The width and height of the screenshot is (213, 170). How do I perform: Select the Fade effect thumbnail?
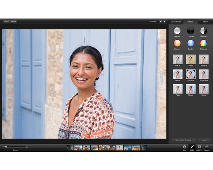(x=178, y=89)
